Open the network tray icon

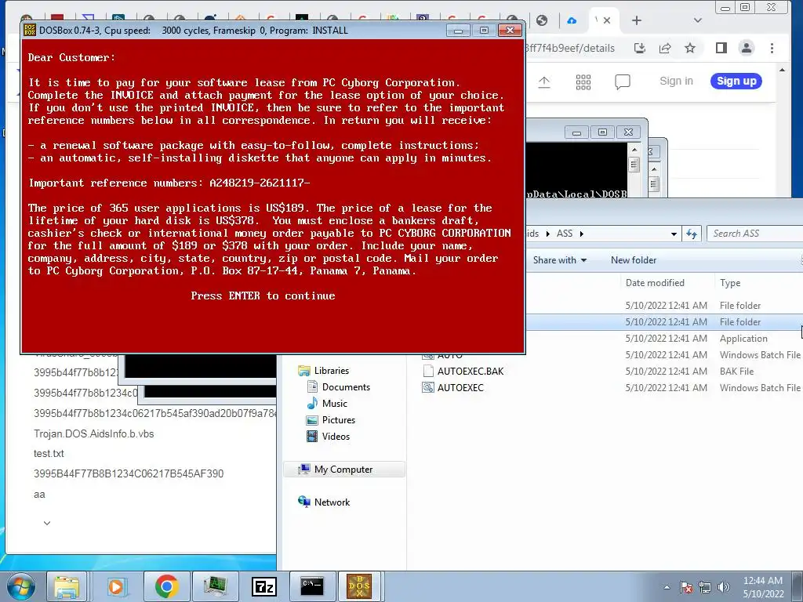point(705,587)
